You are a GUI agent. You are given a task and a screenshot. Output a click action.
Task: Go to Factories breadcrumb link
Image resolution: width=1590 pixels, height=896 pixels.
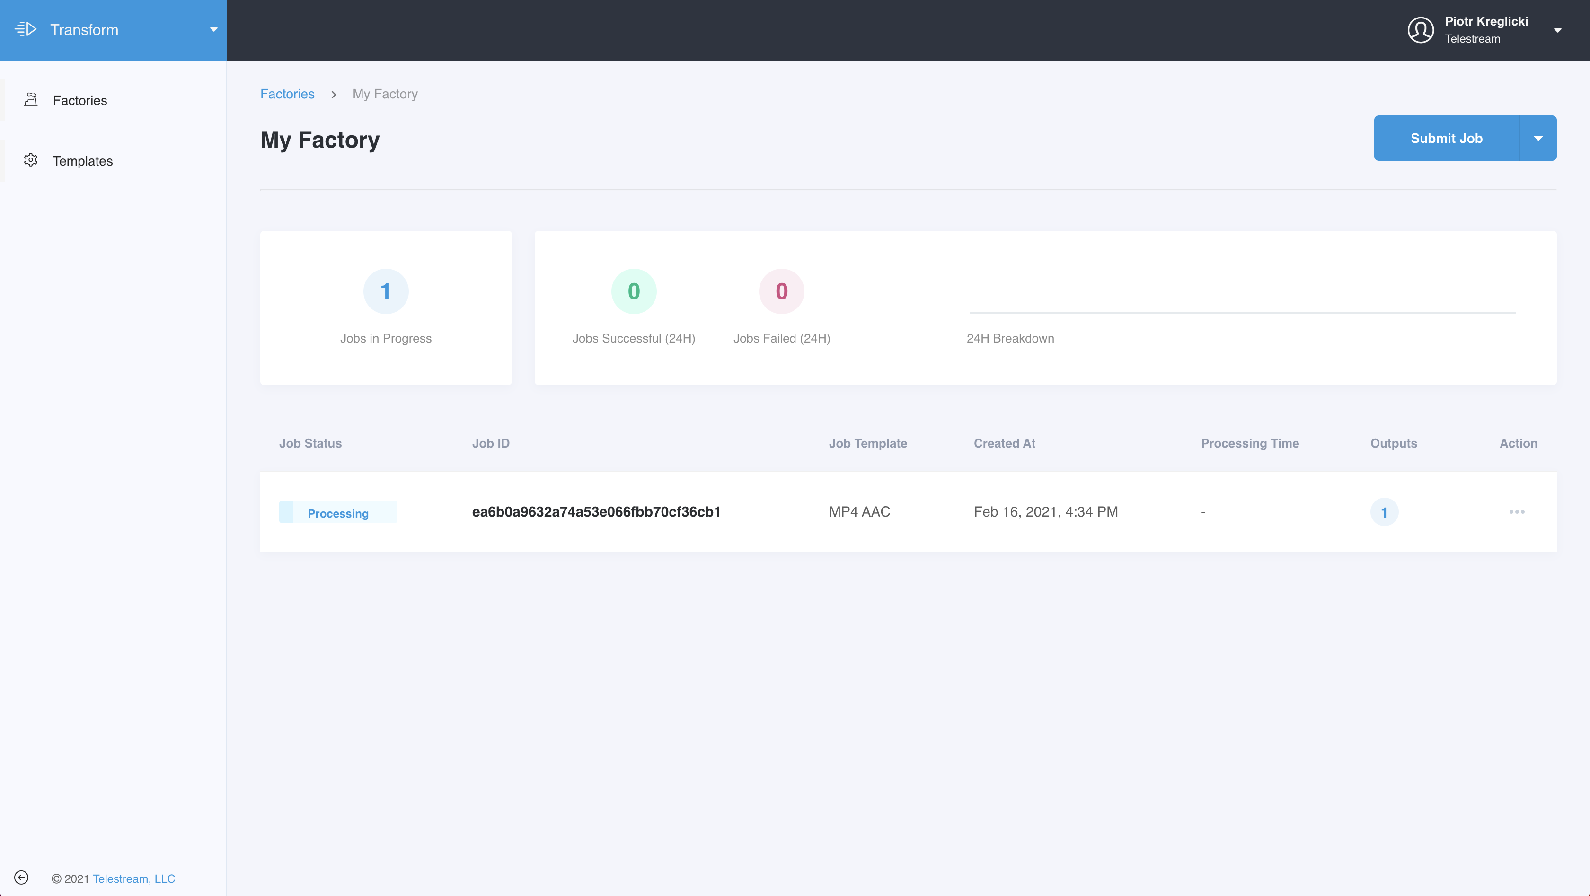(x=287, y=94)
